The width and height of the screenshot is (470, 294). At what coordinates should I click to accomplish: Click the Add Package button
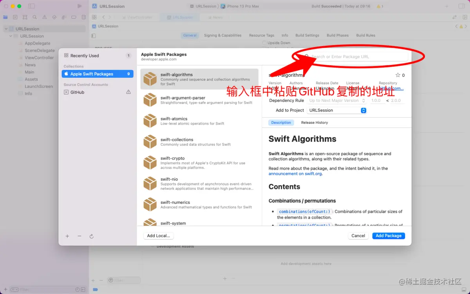coord(389,236)
